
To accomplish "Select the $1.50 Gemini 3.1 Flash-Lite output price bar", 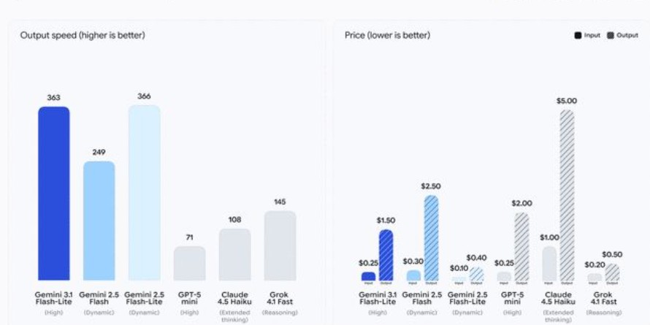I will tap(386, 256).
